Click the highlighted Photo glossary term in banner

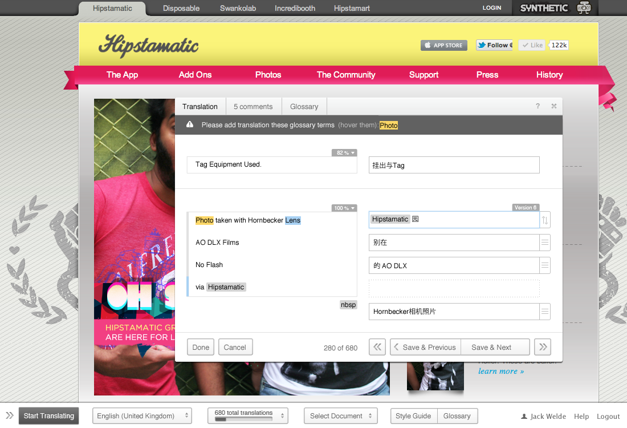pyautogui.click(x=389, y=126)
